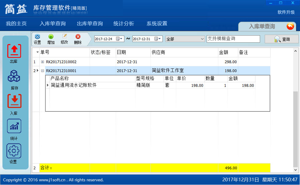The width and height of the screenshot is (300, 185).
Task: Click the 支持模糊查询 search input field
Action: pyautogui.click(x=233, y=39)
